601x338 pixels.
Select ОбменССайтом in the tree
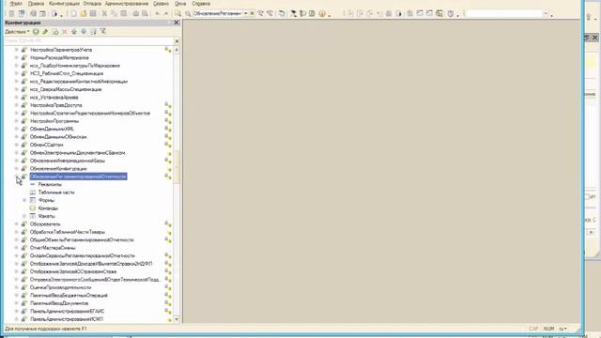click(x=46, y=145)
